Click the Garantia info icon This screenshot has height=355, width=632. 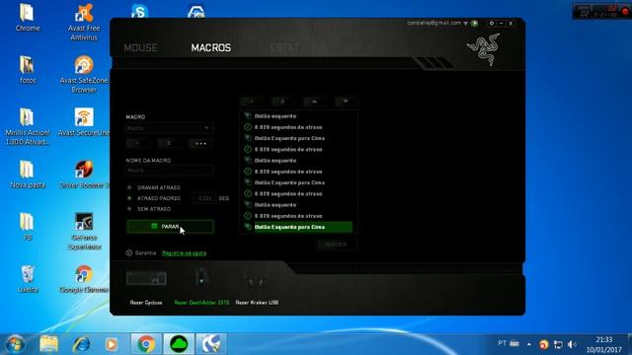pyautogui.click(x=129, y=252)
